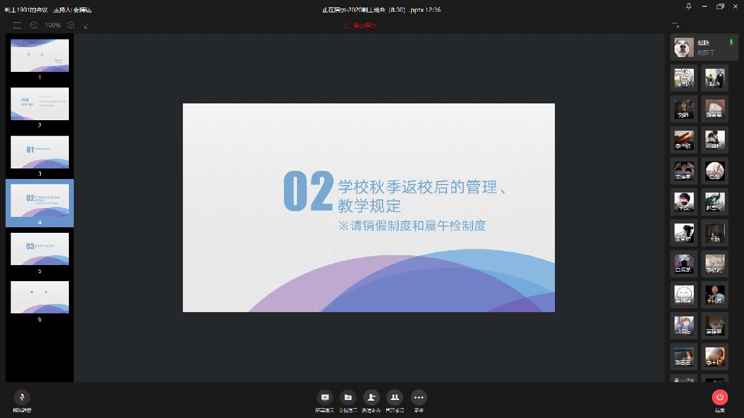Image resolution: width=744 pixels, height=418 pixels.
Task: Restore down the window
Action: click(x=720, y=6)
